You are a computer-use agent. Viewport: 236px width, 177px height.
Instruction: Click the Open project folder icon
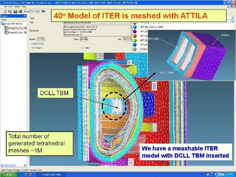(x=10, y=11)
